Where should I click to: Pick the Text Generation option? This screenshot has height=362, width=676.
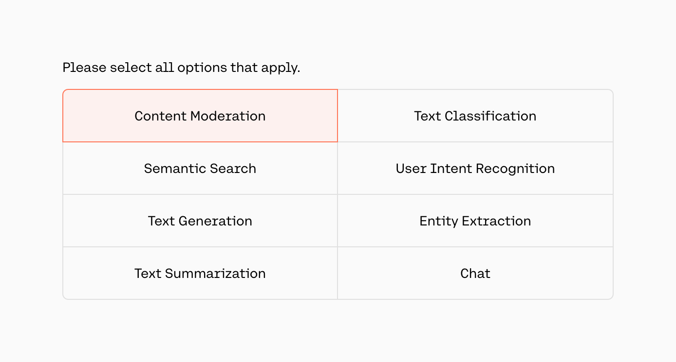pos(200,221)
